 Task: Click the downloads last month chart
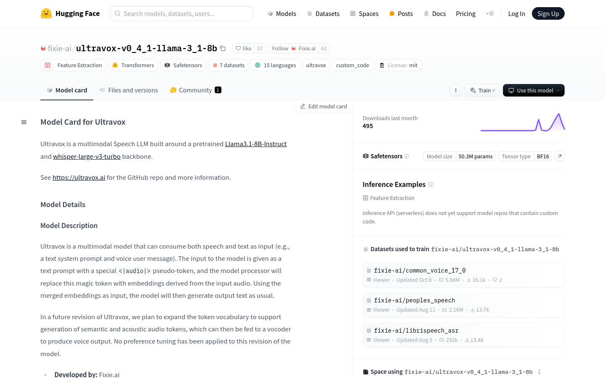(x=523, y=122)
